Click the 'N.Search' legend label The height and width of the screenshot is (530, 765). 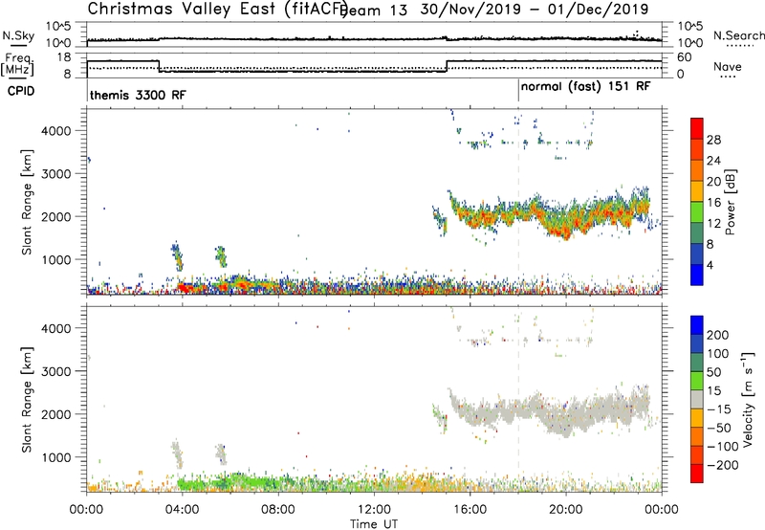click(x=738, y=35)
